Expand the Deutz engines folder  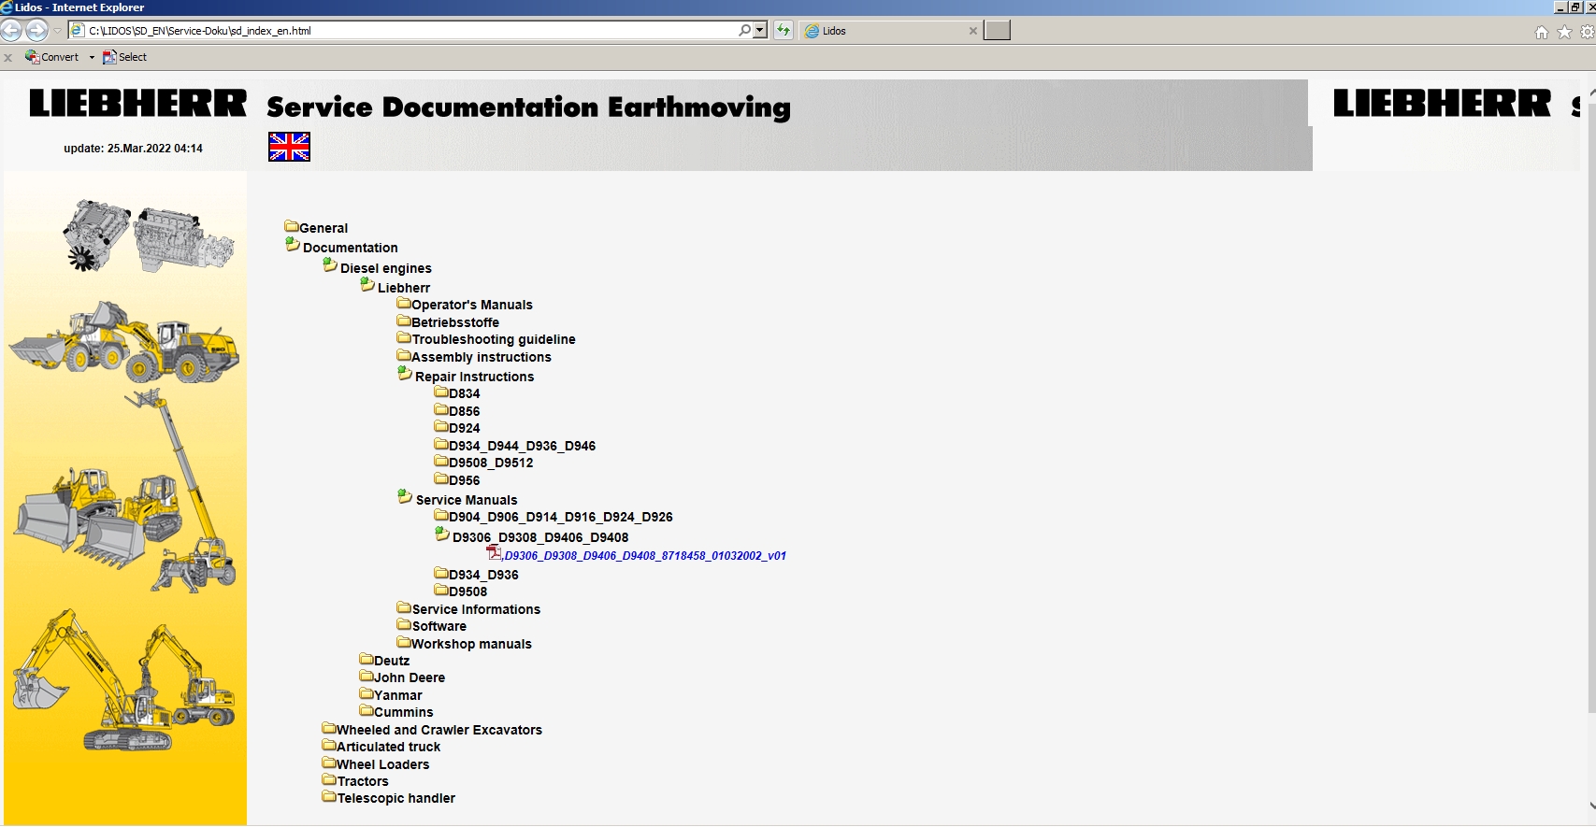click(385, 661)
